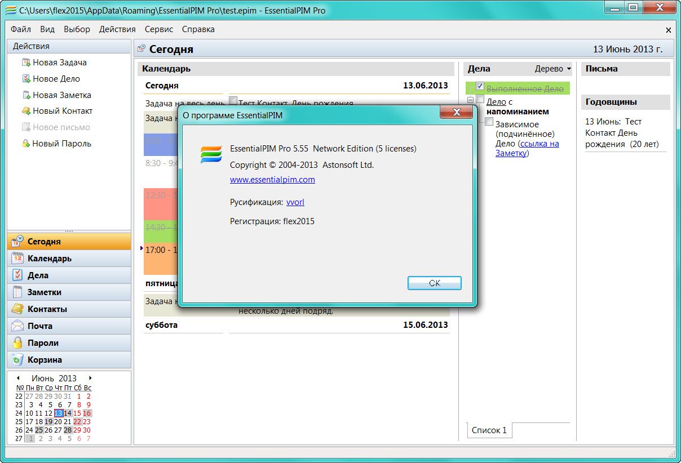
Task: Click the Новый Контакт icon
Action: click(x=26, y=111)
